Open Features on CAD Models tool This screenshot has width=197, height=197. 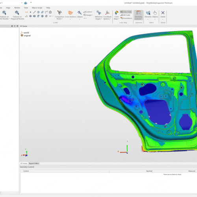[x=4, y=15]
